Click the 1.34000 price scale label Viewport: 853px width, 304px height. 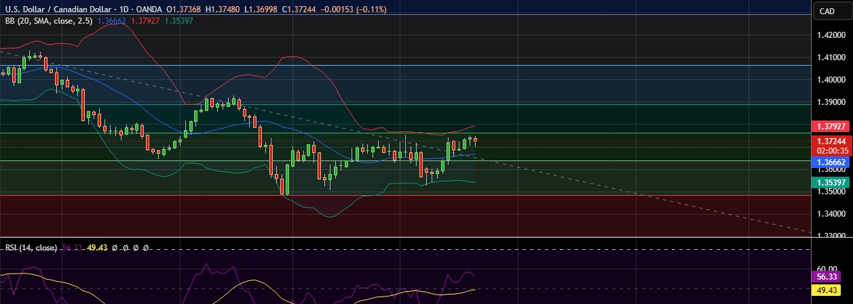(x=832, y=214)
